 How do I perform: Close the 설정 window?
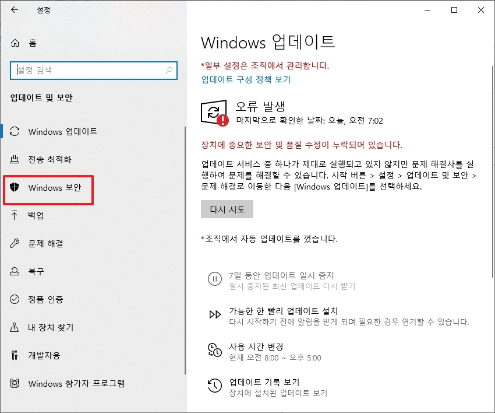(x=481, y=10)
